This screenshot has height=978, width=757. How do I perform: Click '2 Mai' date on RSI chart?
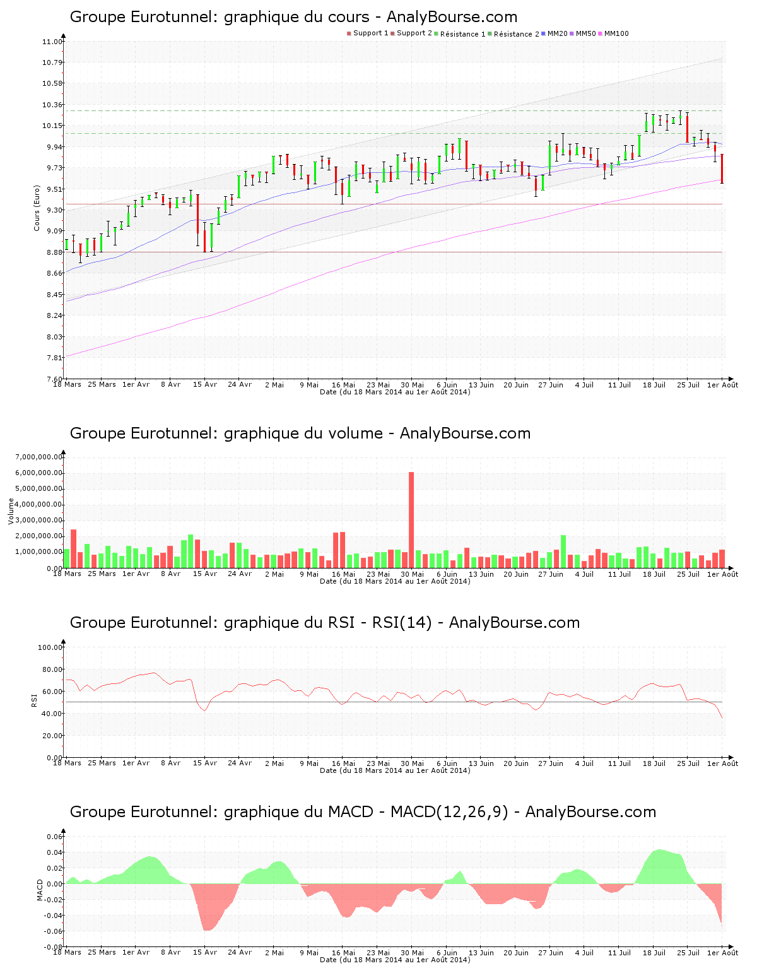tap(274, 763)
